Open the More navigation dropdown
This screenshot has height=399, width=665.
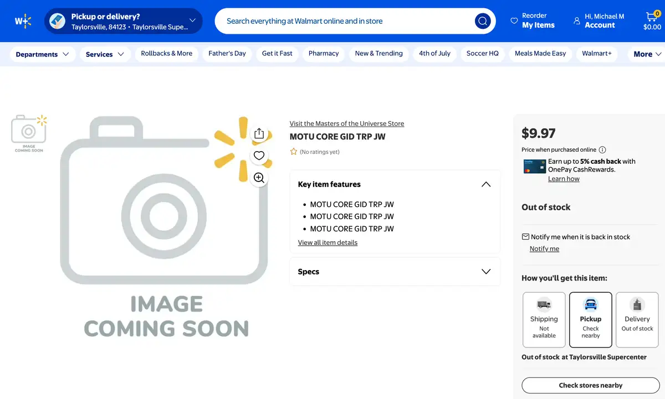pyautogui.click(x=647, y=54)
